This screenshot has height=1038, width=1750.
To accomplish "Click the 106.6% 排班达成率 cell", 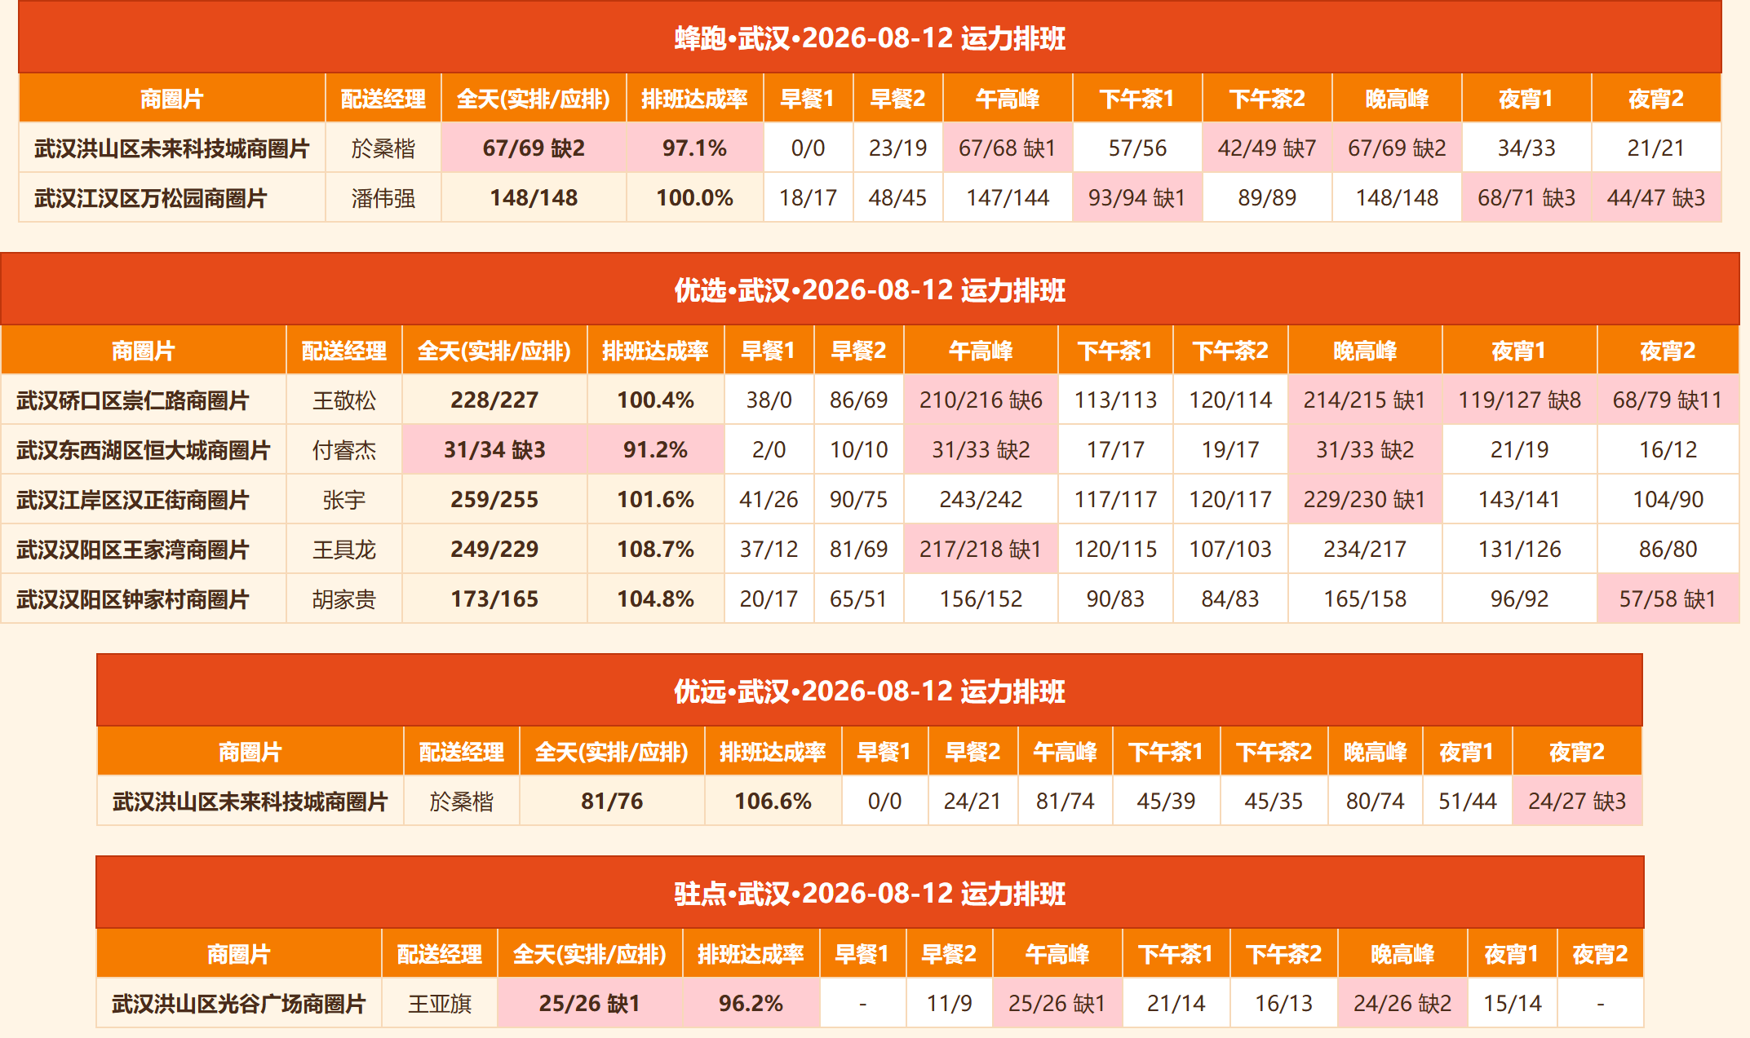I will [773, 802].
